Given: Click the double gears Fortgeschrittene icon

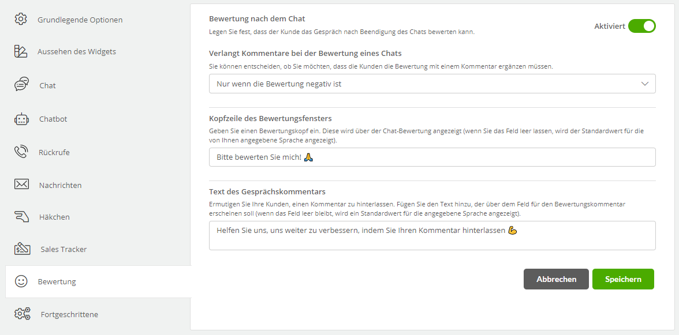Looking at the screenshot, I should click(x=23, y=314).
